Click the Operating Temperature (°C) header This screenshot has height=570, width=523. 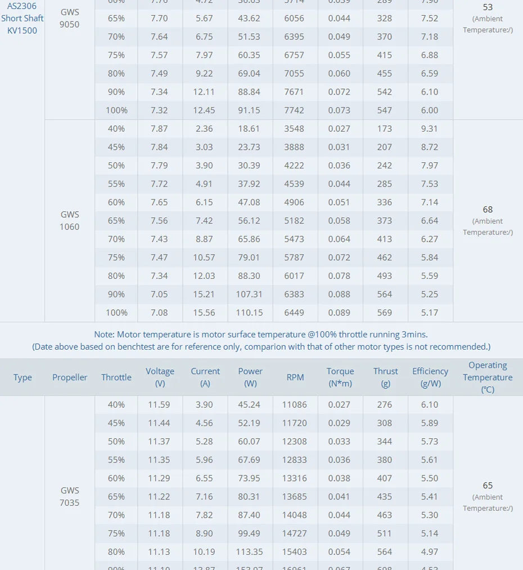(x=488, y=377)
